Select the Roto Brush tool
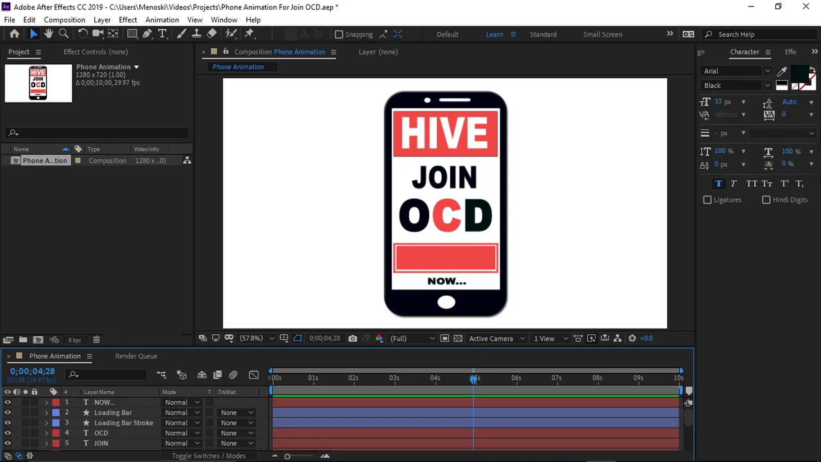This screenshot has width=821, height=462. pos(231,34)
